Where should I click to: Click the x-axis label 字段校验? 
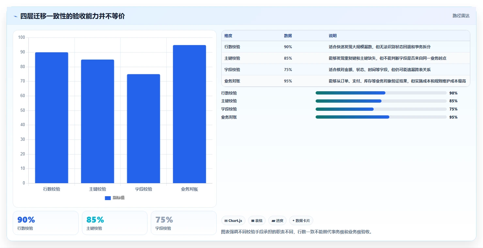tap(144, 189)
